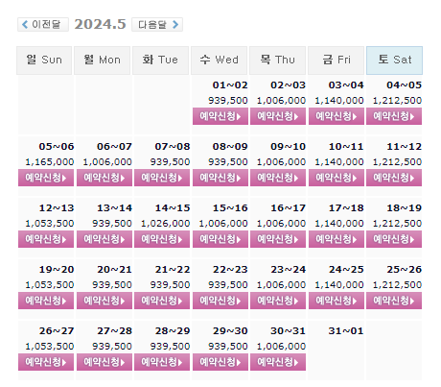Click 예약신청 for 11~12
The image size is (441, 387).
pos(394,178)
